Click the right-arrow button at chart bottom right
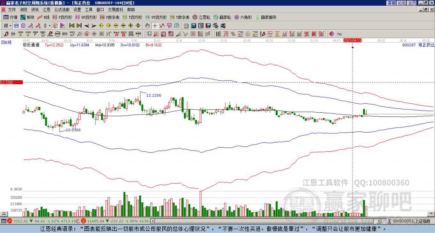The image size is (435, 233). (x=431, y=213)
